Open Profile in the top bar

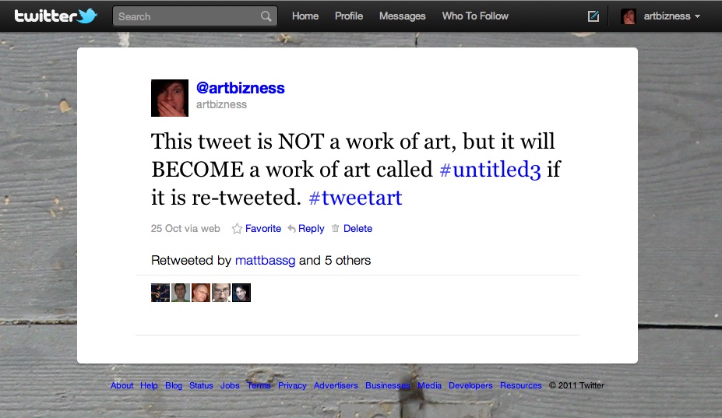point(349,16)
